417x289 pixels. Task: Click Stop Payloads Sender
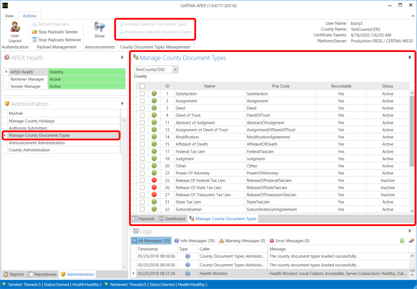point(55,32)
